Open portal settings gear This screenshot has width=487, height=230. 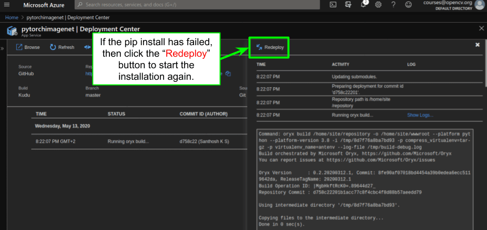click(378, 5)
